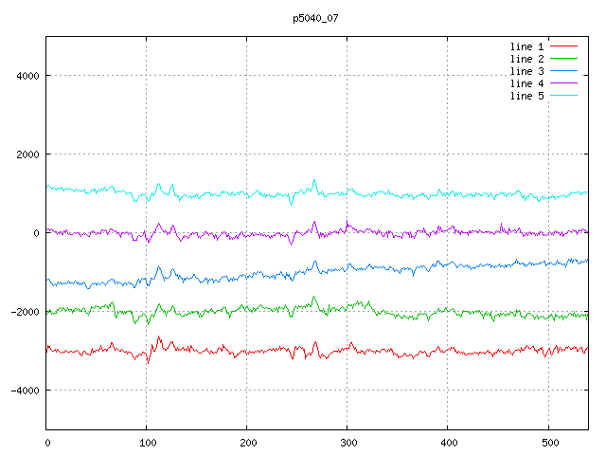This screenshot has height=455, width=606.
Task: Click the 100 tick label on x-axis
Action: (x=147, y=442)
